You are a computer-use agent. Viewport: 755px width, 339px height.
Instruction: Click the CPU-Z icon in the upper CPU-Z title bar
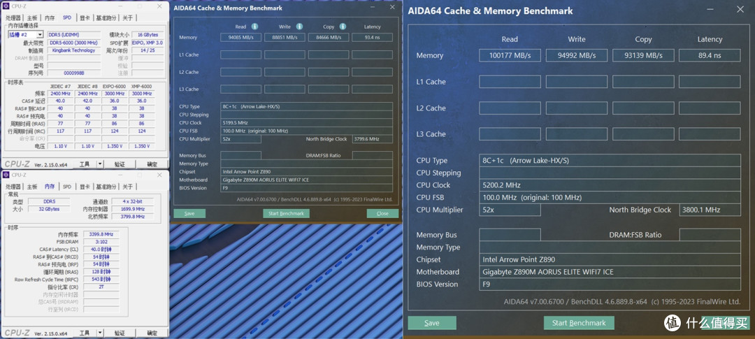[6, 6]
